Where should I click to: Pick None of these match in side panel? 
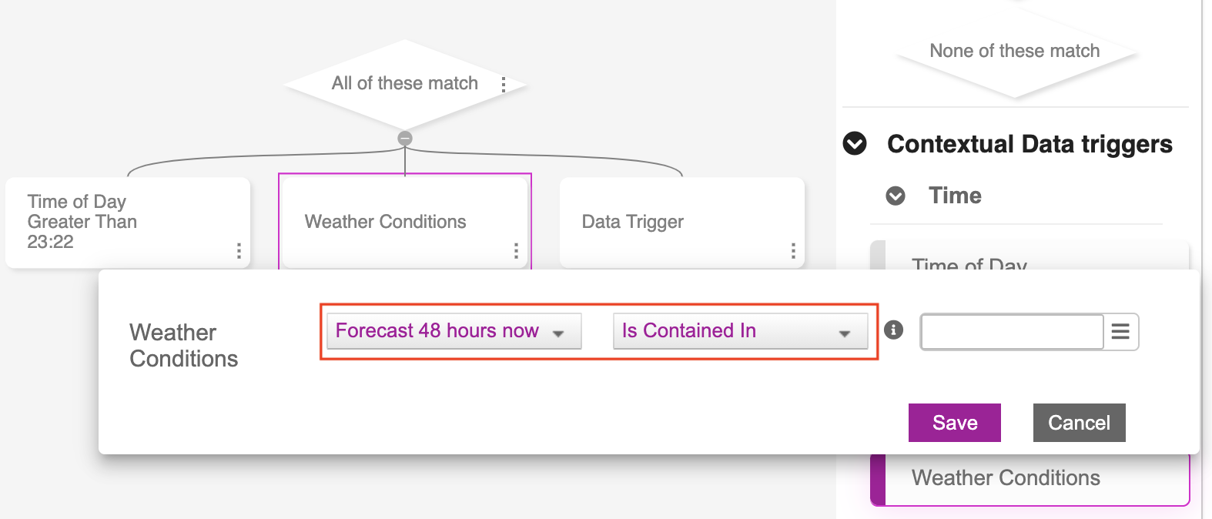coord(1014,52)
